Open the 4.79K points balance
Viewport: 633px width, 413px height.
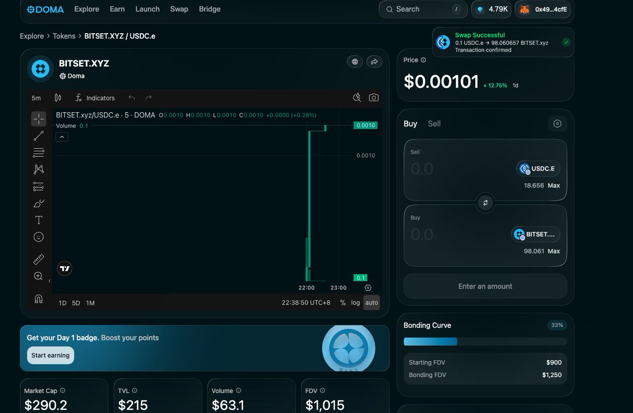coord(491,9)
